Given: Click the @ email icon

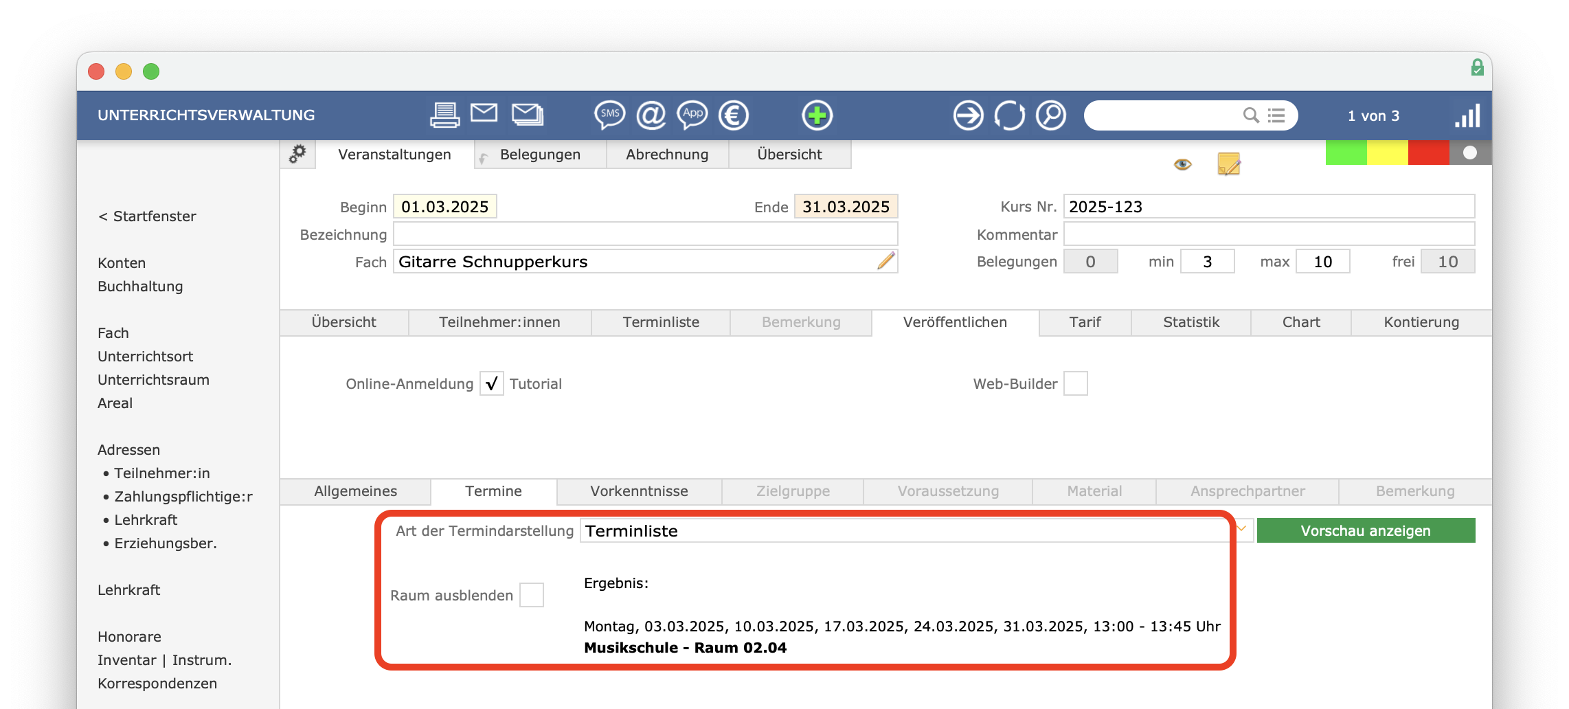Looking at the screenshot, I should tap(651, 115).
